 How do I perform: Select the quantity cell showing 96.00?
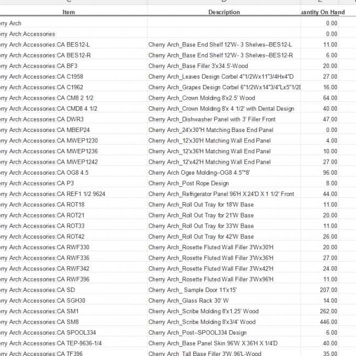(x=319, y=173)
